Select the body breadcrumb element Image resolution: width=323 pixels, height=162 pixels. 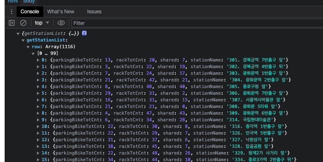29,2
